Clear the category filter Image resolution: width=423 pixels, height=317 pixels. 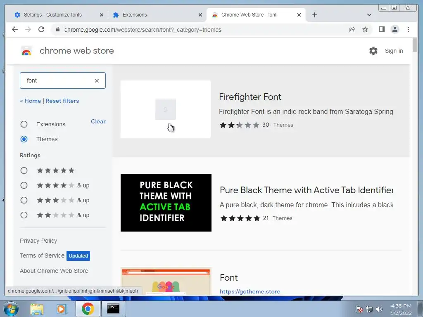pyautogui.click(x=98, y=121)
